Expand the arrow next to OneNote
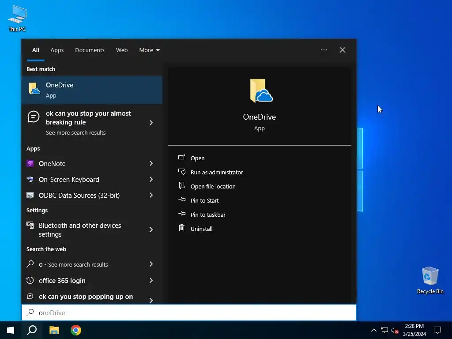Image resolution: width=452 pixels, height=339 pixels. coord(151,163)
